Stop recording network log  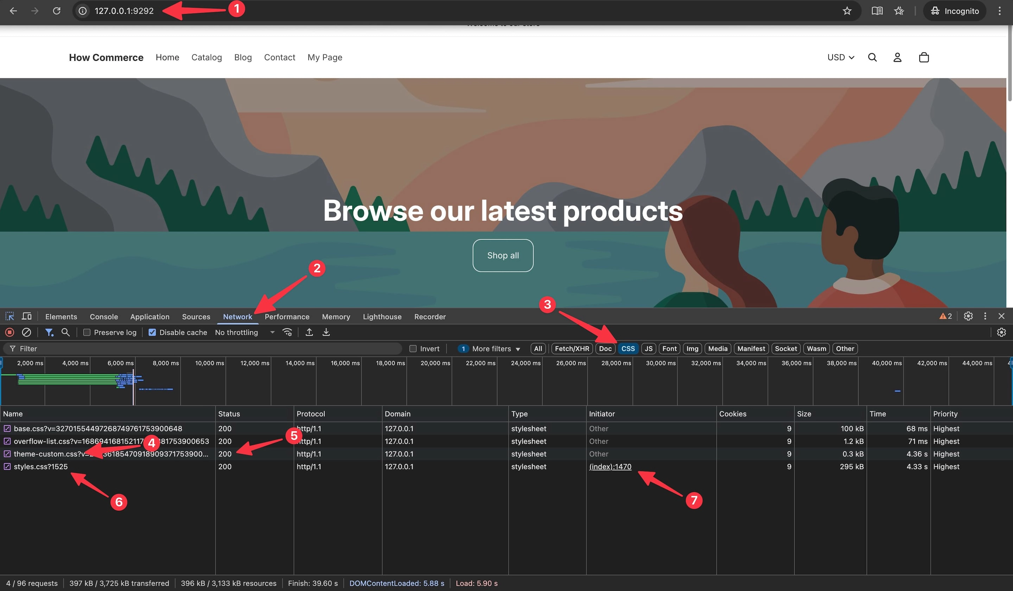[x=9, y=332]
